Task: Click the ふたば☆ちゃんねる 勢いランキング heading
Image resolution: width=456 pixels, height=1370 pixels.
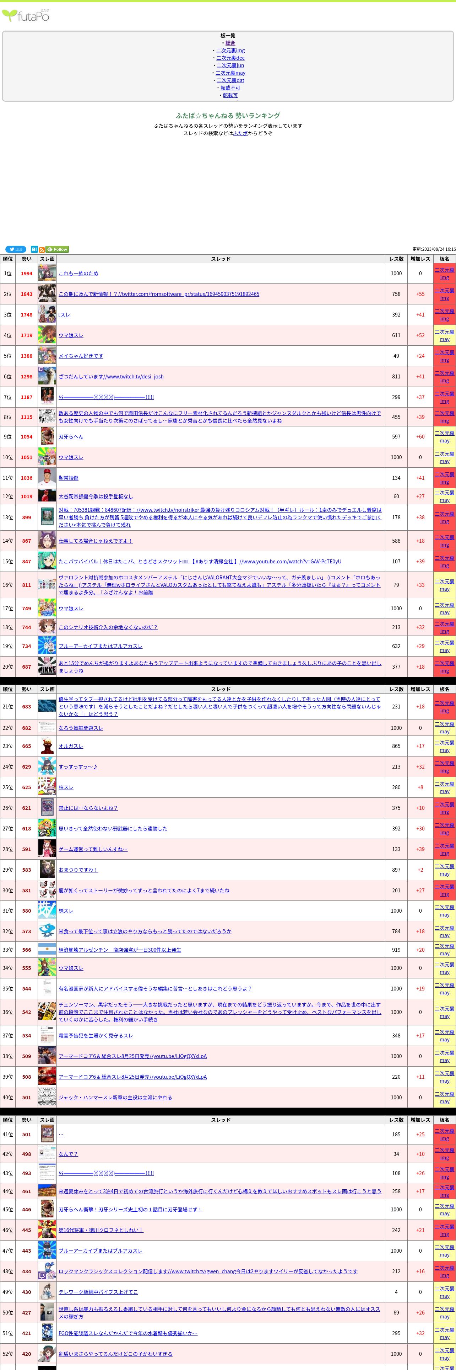Action: (x=228, y=115)
